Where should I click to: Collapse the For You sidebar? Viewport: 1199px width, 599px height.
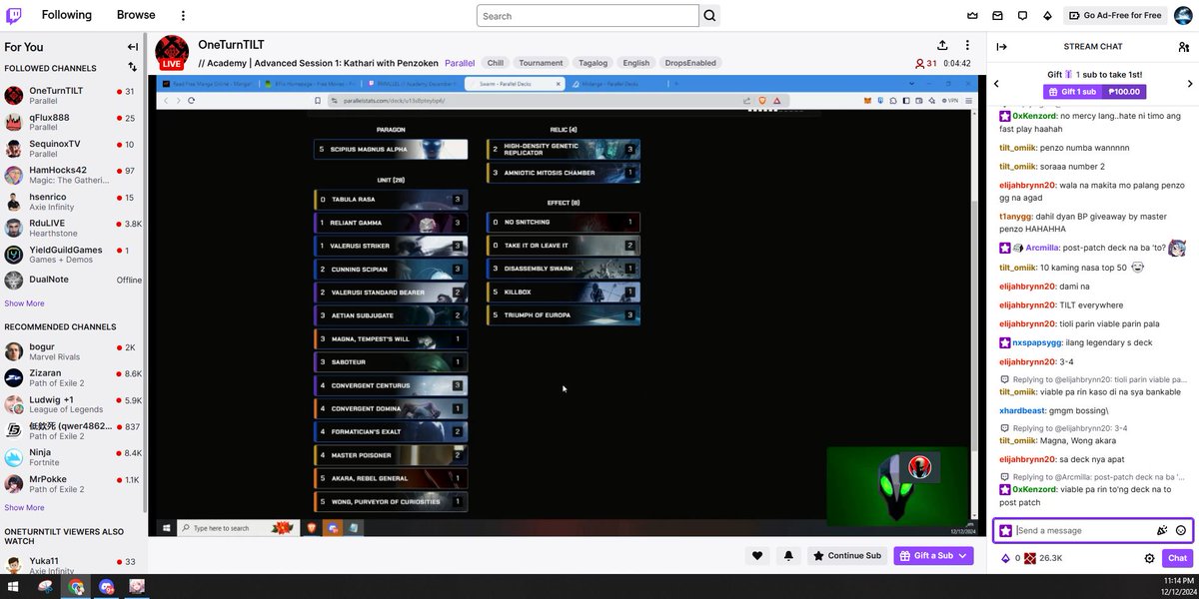(133, 47)
